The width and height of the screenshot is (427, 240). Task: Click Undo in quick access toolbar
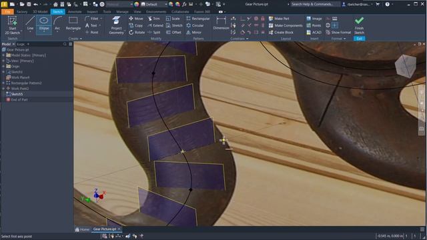click(x=35, y=5)
